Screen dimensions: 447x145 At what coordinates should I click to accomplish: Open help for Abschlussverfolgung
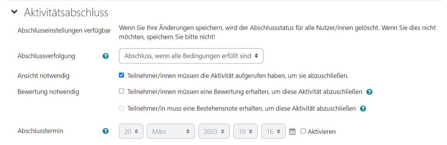[106, 56]
